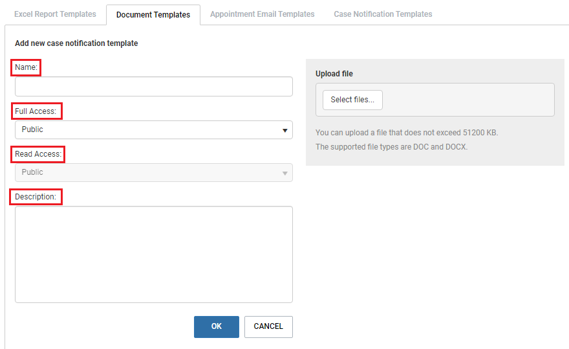Open the Select files... upload button
Viewport: 569px width, 349px height.
(352, 100)
